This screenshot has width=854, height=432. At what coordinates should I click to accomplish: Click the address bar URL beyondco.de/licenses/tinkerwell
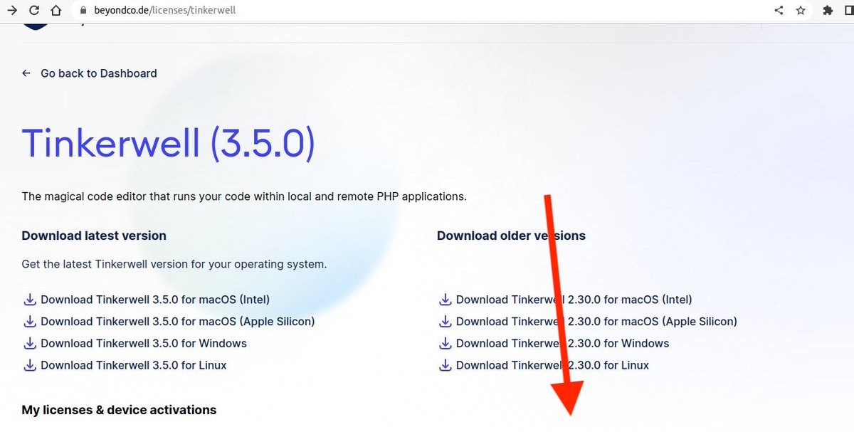tap(165, 11)
